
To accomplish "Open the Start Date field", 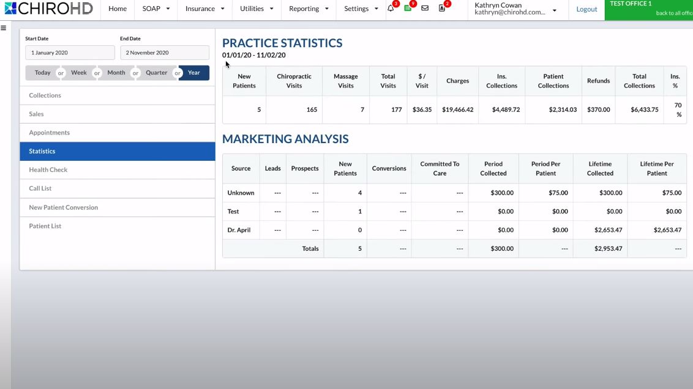I will pyautogui.click(x=70, y=53).
